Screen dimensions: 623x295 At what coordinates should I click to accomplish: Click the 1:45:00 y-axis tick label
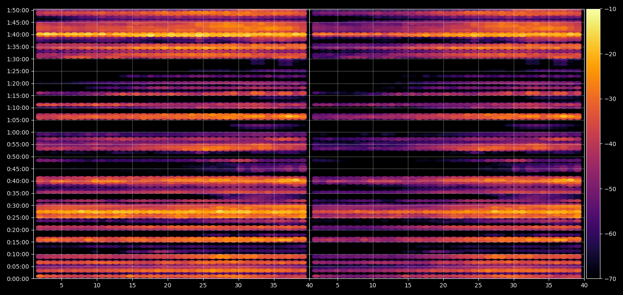18,22
